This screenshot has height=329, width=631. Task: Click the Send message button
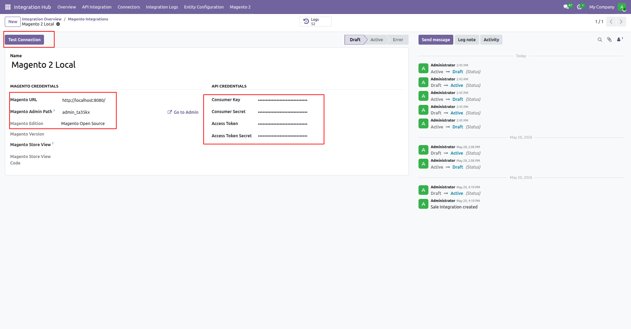pyautogui.click(x=436, y=40)
